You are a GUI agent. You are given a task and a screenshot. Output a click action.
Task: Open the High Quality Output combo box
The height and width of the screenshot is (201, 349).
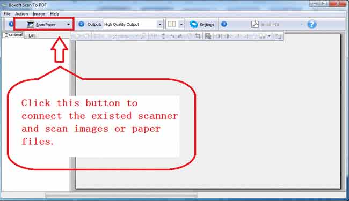click(133, 24)
